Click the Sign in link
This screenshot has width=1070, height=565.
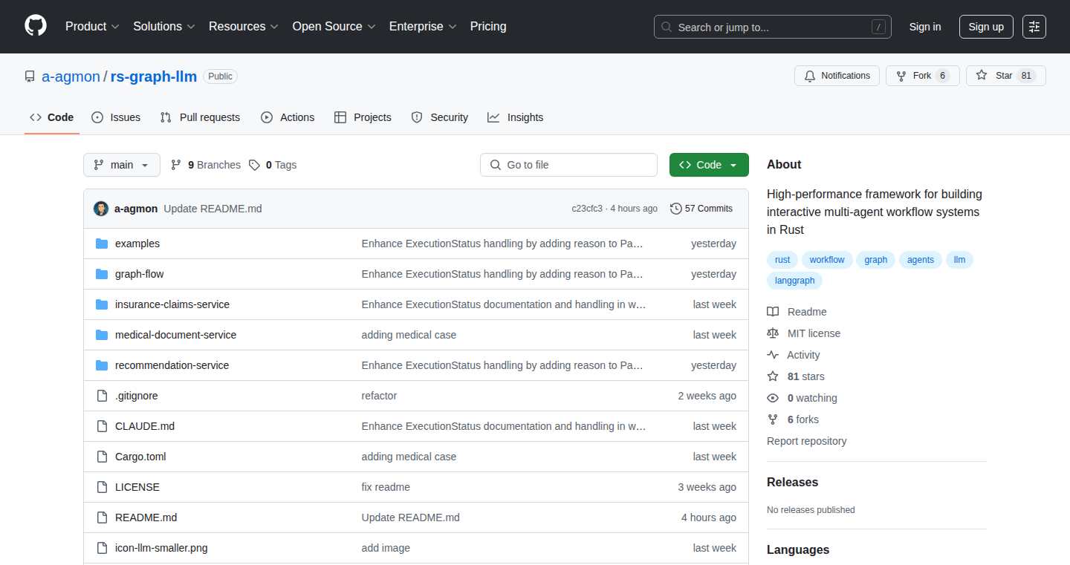tap(925, 27)
